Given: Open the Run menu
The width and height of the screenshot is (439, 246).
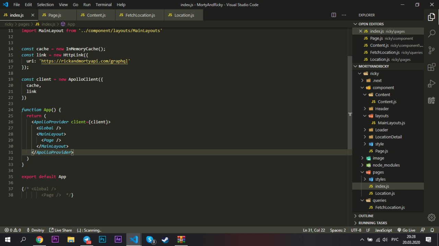Looking at the screenshot, I should coord(87,4).
